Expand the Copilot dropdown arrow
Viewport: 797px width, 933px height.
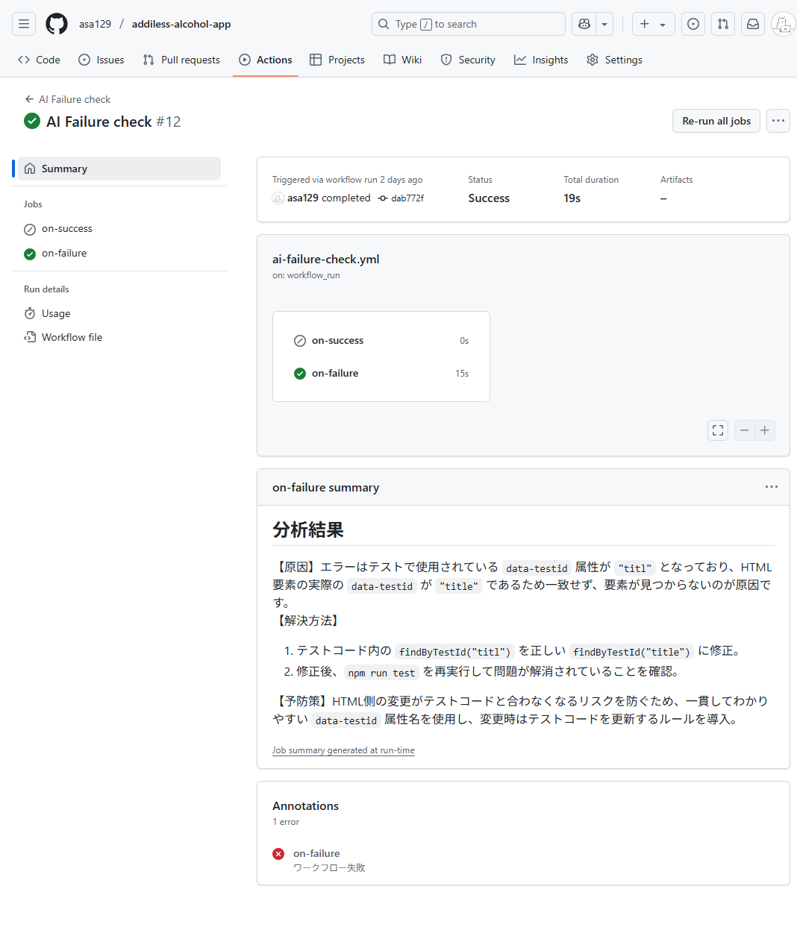coord(604,24)
